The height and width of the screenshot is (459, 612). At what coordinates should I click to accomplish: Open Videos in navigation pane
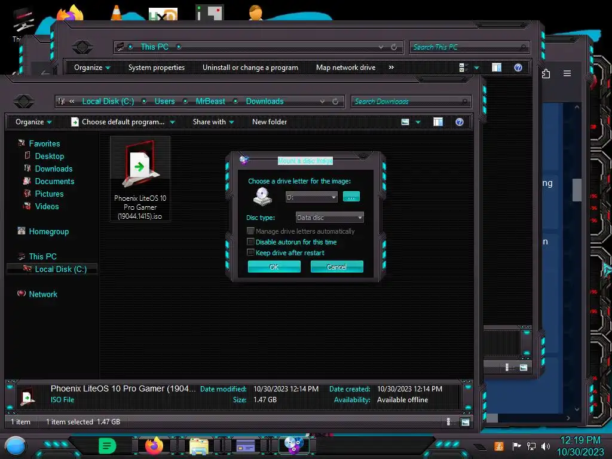point(47,206)
